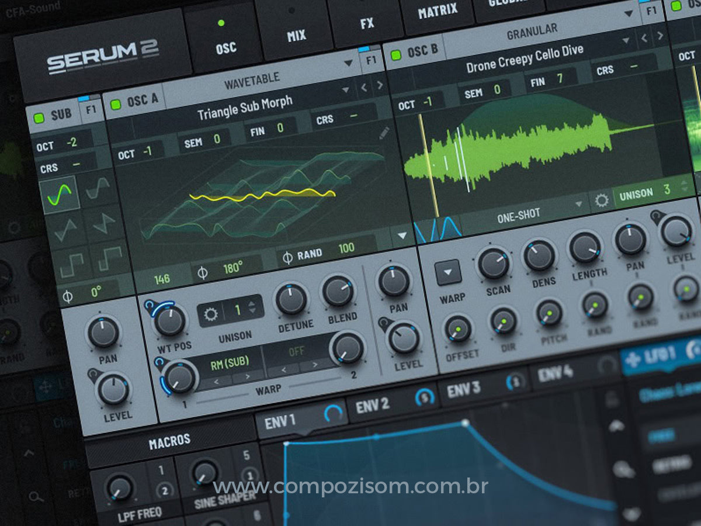The height and width of the screenshot is (526, 701).
Task: Click the blue modulation icon beside WT POS
Action: point(150,306)
